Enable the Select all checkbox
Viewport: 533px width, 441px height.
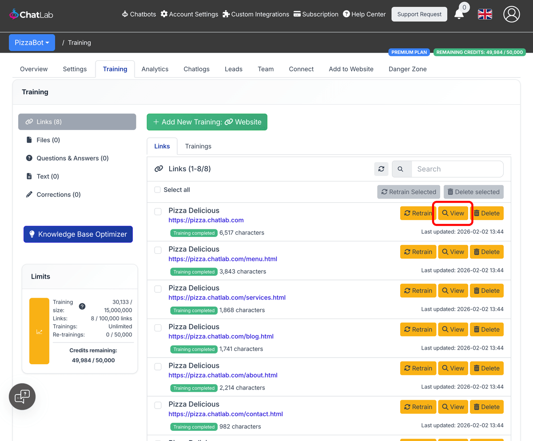[157, 189]
